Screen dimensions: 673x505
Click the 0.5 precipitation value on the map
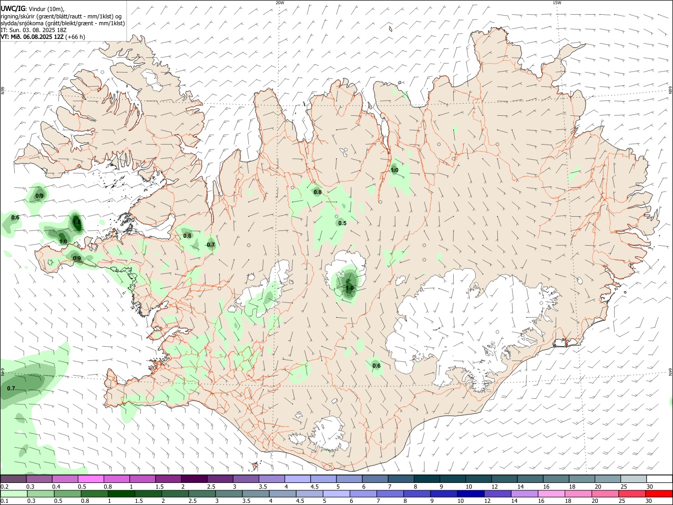coord(342,224)
